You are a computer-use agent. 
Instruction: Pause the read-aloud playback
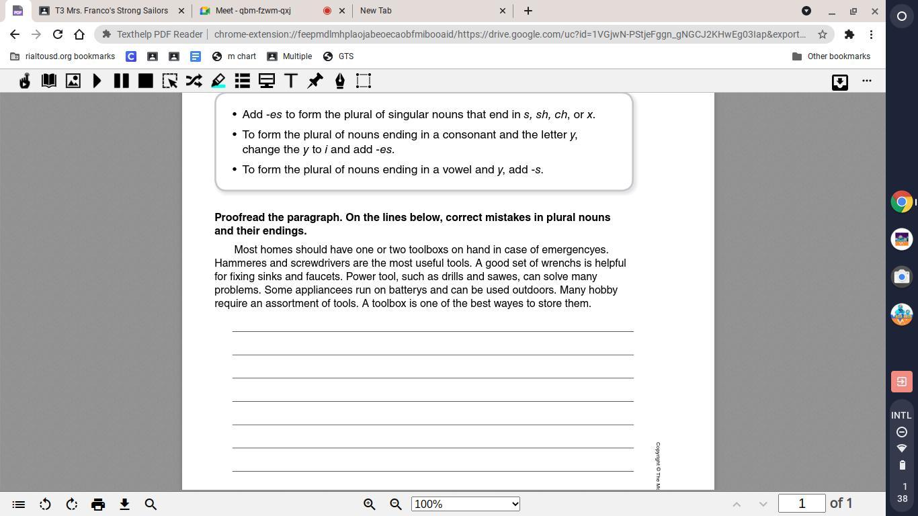coord(122,81)
